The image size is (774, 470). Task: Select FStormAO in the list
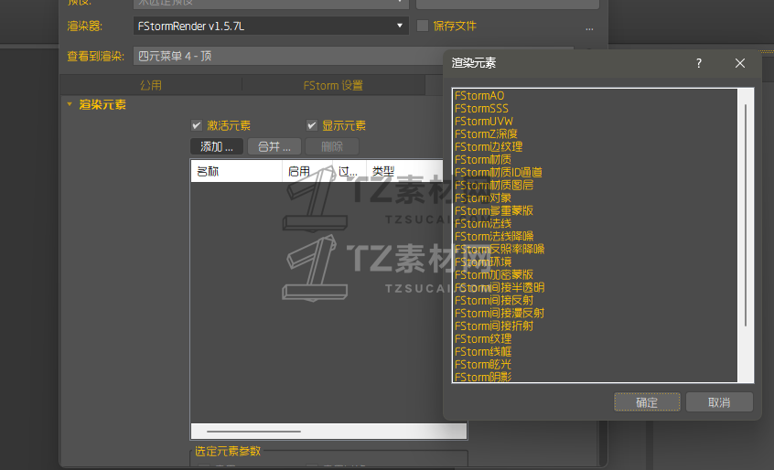pos(479,96)
